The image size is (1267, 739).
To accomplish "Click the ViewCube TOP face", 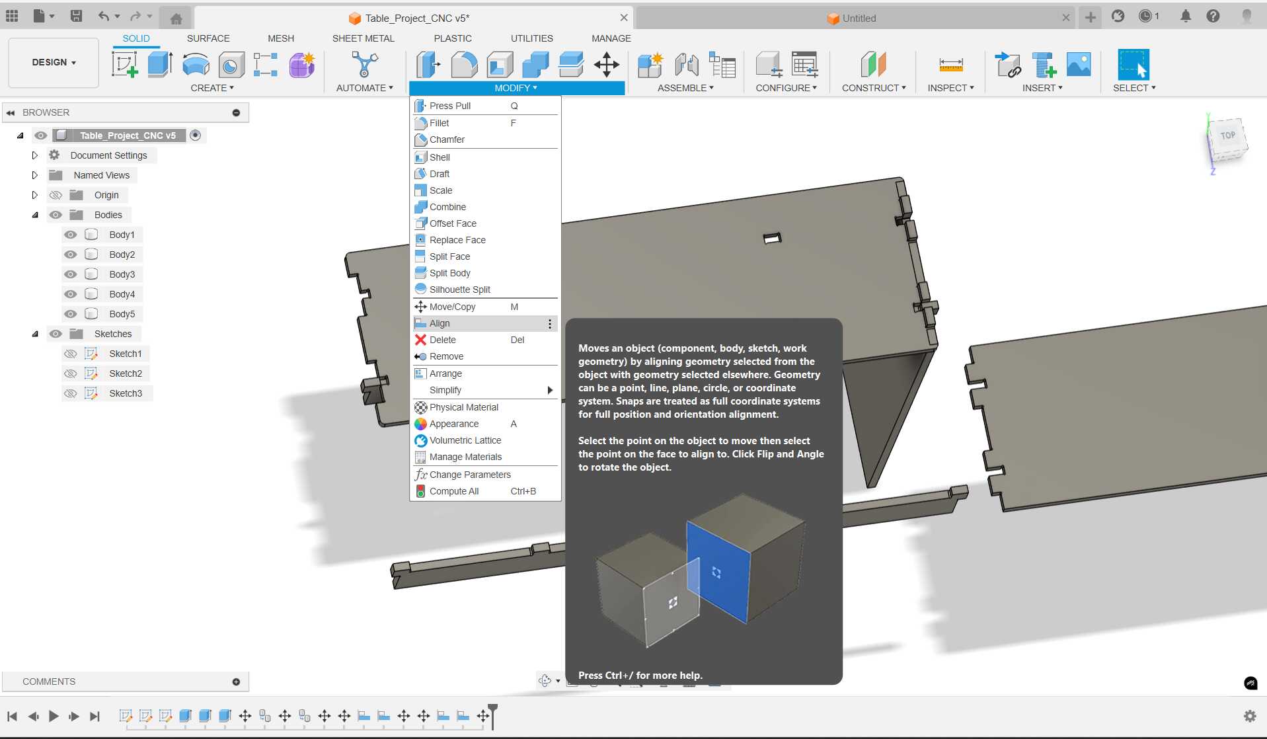I will 1227,136.
